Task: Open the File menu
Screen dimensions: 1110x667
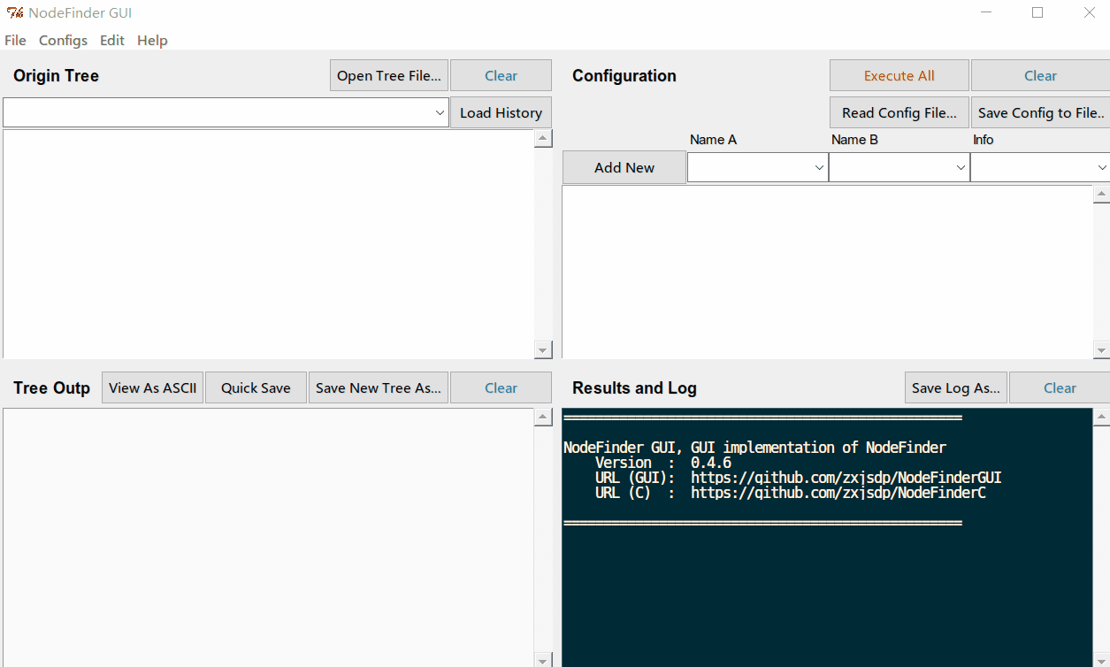Action: coord(15,41)
